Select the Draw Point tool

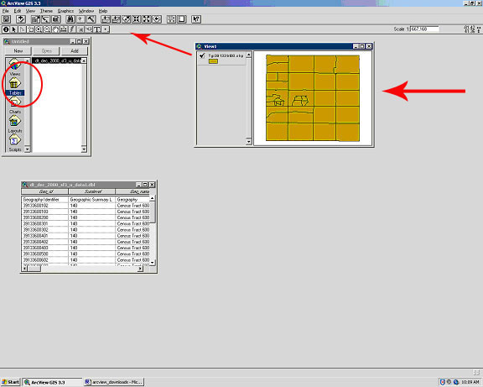tap(106, 29)
